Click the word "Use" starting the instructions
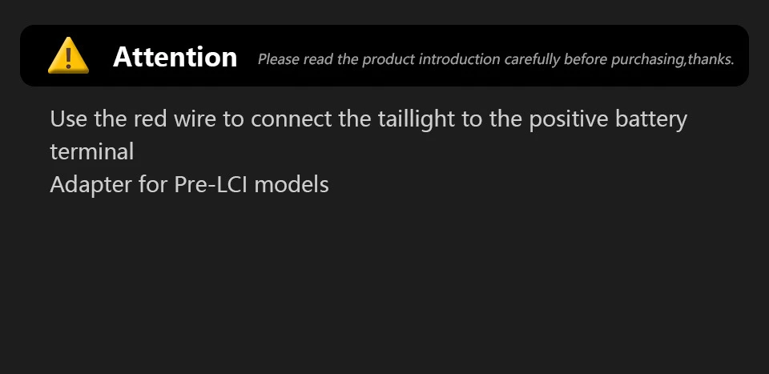This screenshot has width=769, height=374. click(x=67, y=119)
